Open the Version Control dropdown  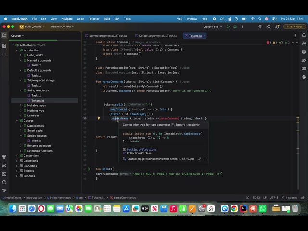tap(62, 27)
